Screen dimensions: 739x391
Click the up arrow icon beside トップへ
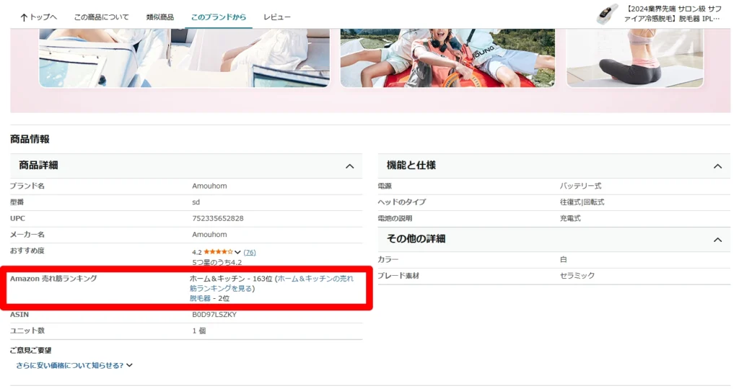tap(24, 17)
